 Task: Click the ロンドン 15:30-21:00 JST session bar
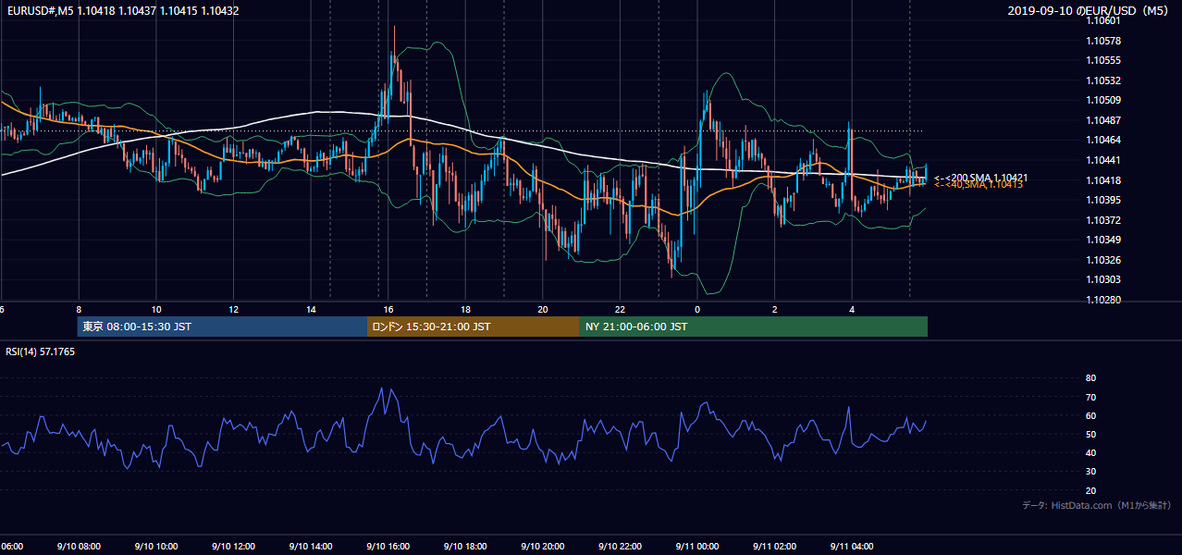[474, 327]
